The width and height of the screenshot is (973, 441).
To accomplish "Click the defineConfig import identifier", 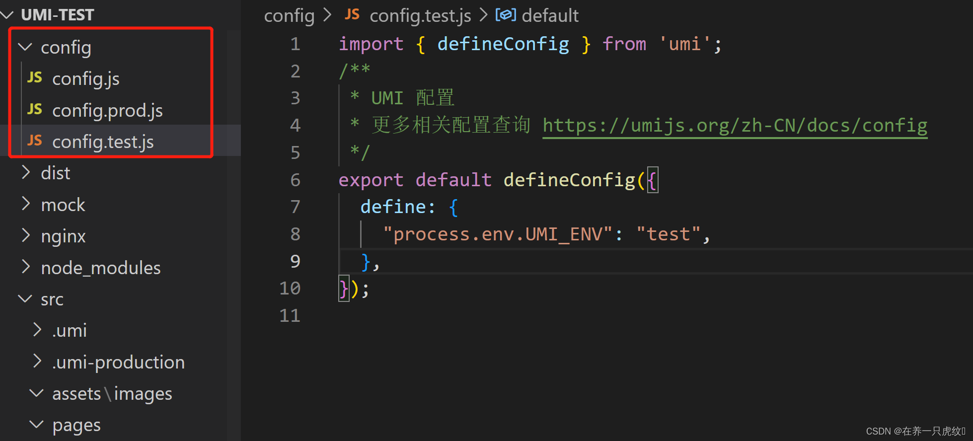I will [503, 44].
